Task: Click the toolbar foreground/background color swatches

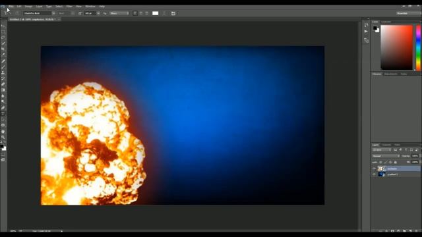Action: click(3, 147)
